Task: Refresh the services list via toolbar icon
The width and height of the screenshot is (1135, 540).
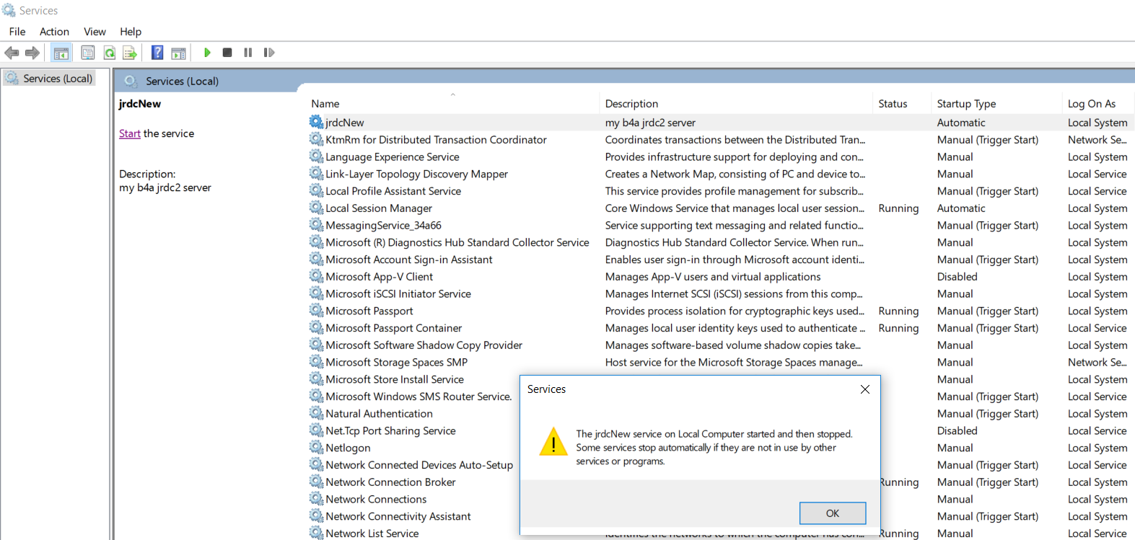Action: tap(109, 53)
